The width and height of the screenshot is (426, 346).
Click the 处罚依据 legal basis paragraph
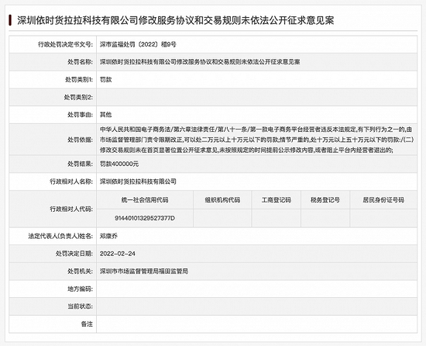click(x=256, y=140)
